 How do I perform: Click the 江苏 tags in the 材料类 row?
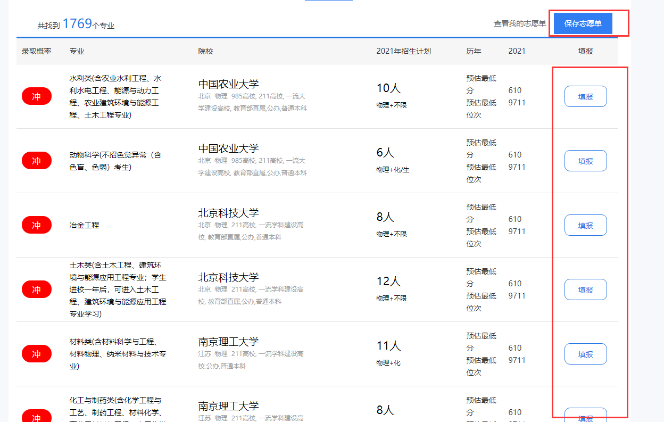coord(251,360)
